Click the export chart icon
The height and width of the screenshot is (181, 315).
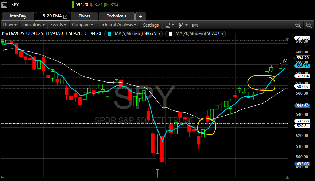click(181, 25)
